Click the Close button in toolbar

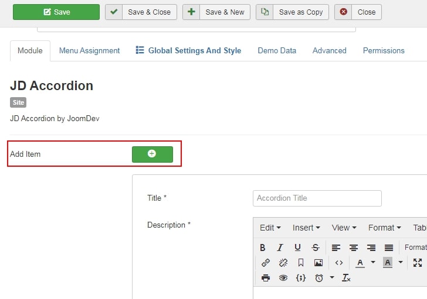[358, 12]
